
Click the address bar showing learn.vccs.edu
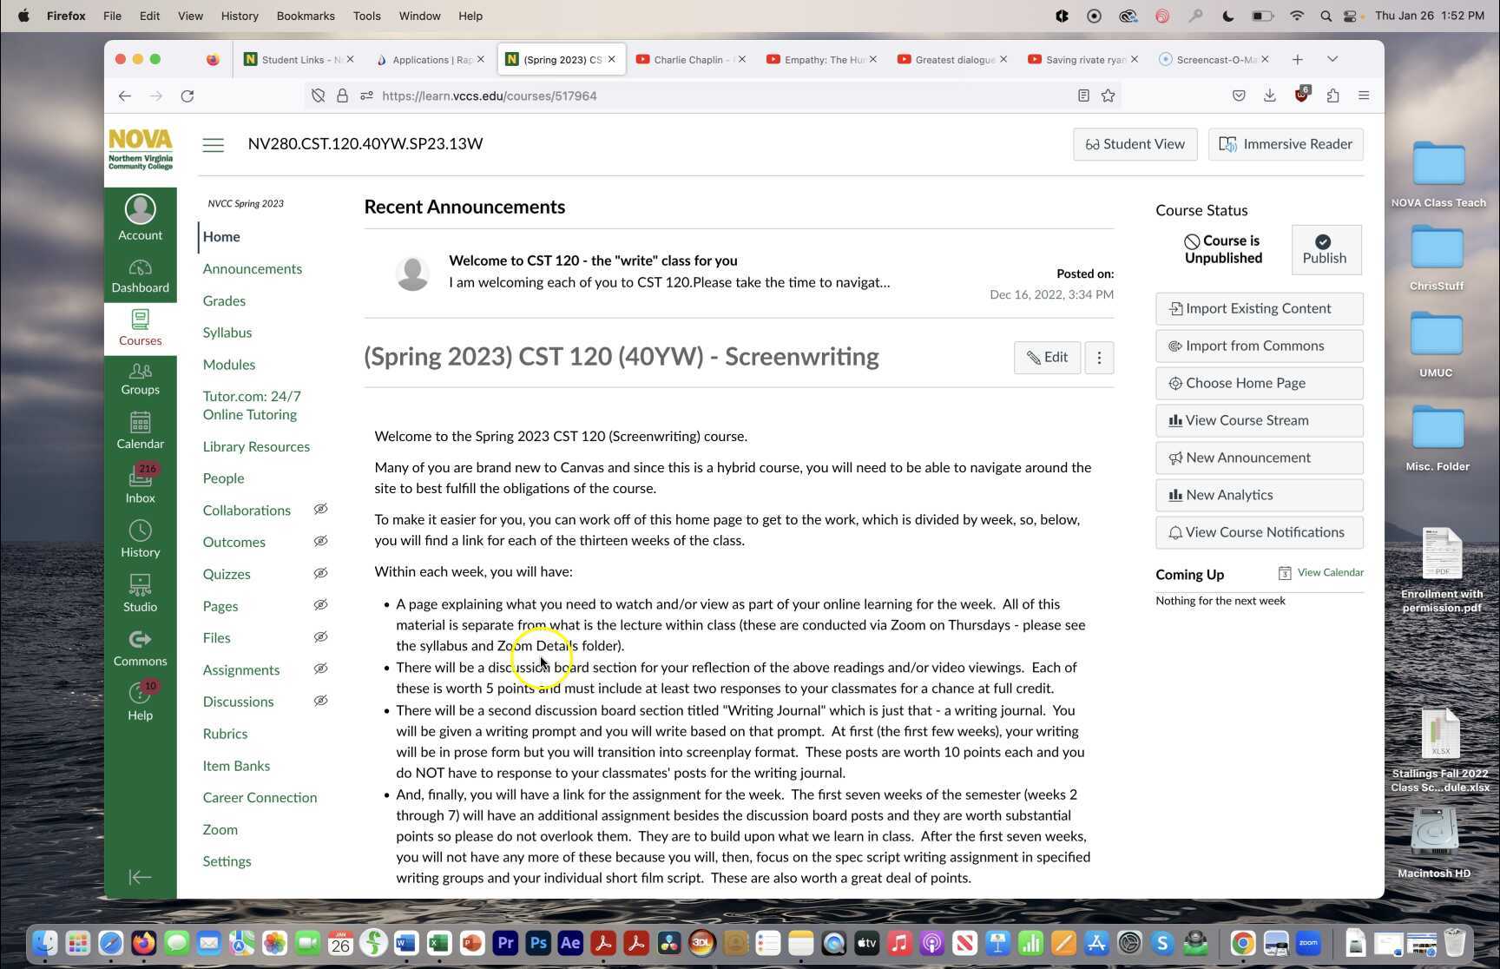(x=489, y=96)
